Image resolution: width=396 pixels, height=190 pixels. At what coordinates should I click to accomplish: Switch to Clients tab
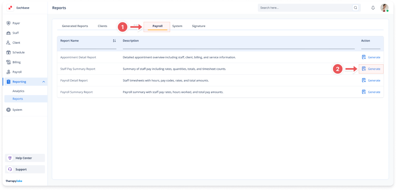[x=102, y=26]
